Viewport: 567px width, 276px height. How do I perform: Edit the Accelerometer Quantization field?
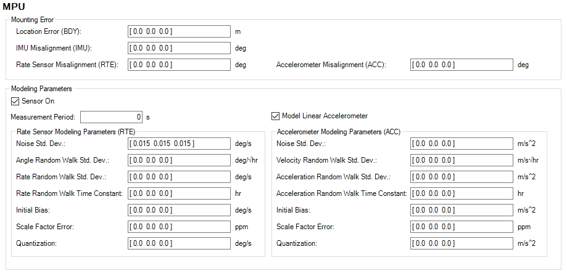[x=461, y=243]
